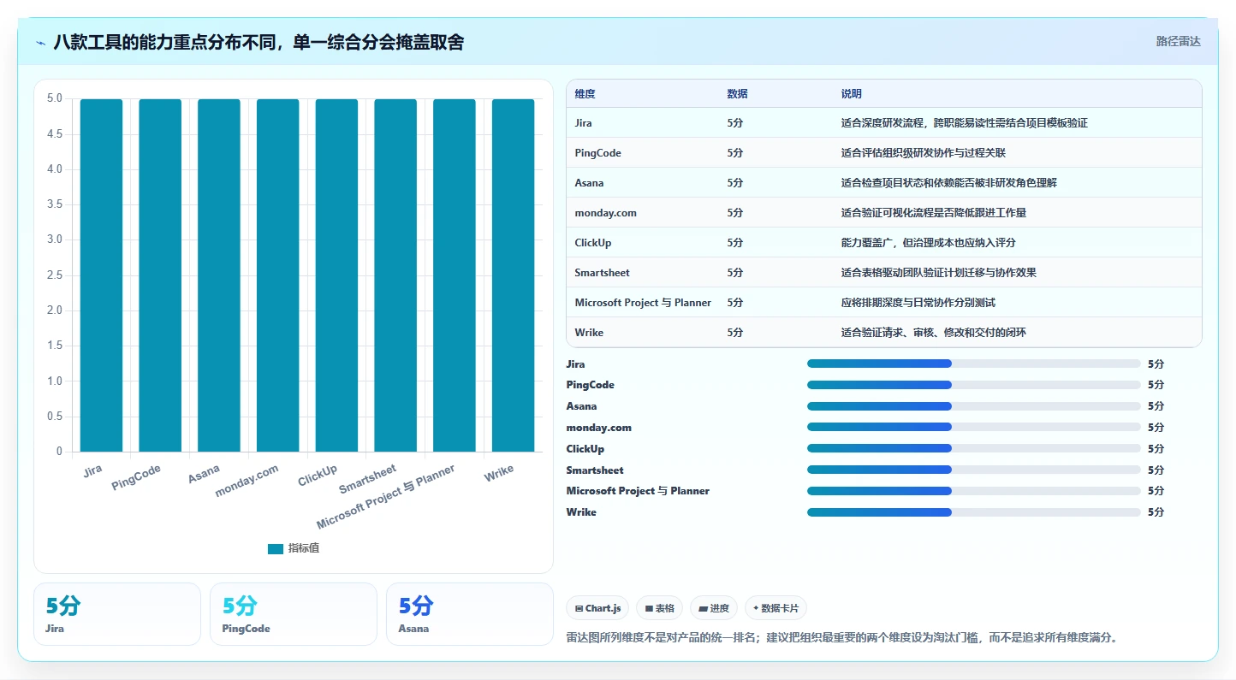Click the ClickUp label in the progress list
Viewport: 1236px width, 680px height.
[585, 449]
